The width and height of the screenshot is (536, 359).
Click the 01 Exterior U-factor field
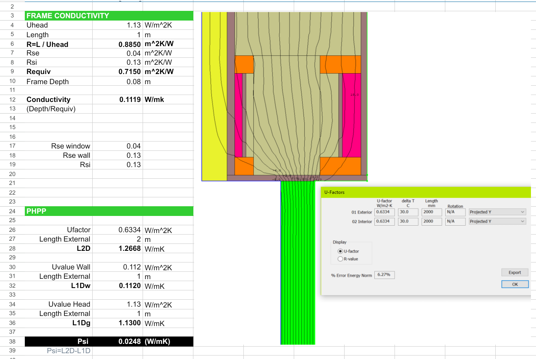[x=384, y=212]
